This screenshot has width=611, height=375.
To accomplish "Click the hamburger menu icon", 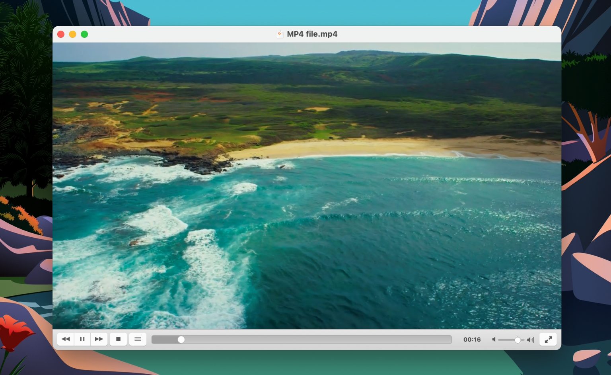I will coord(138,339).
